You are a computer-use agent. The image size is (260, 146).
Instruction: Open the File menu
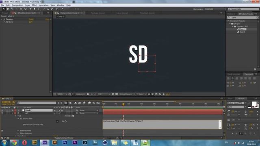click(x=3, y=5)
